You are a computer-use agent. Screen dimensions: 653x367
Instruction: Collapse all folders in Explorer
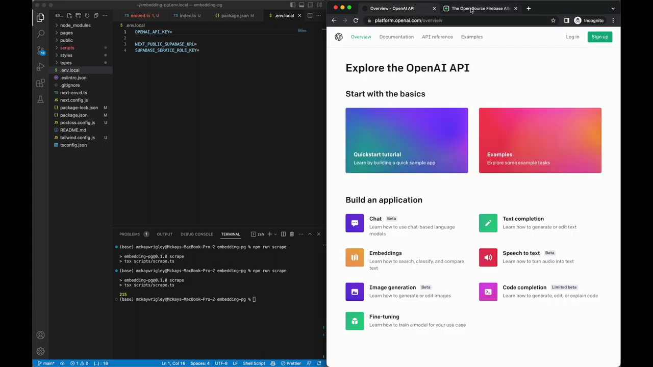coord(96,15)
